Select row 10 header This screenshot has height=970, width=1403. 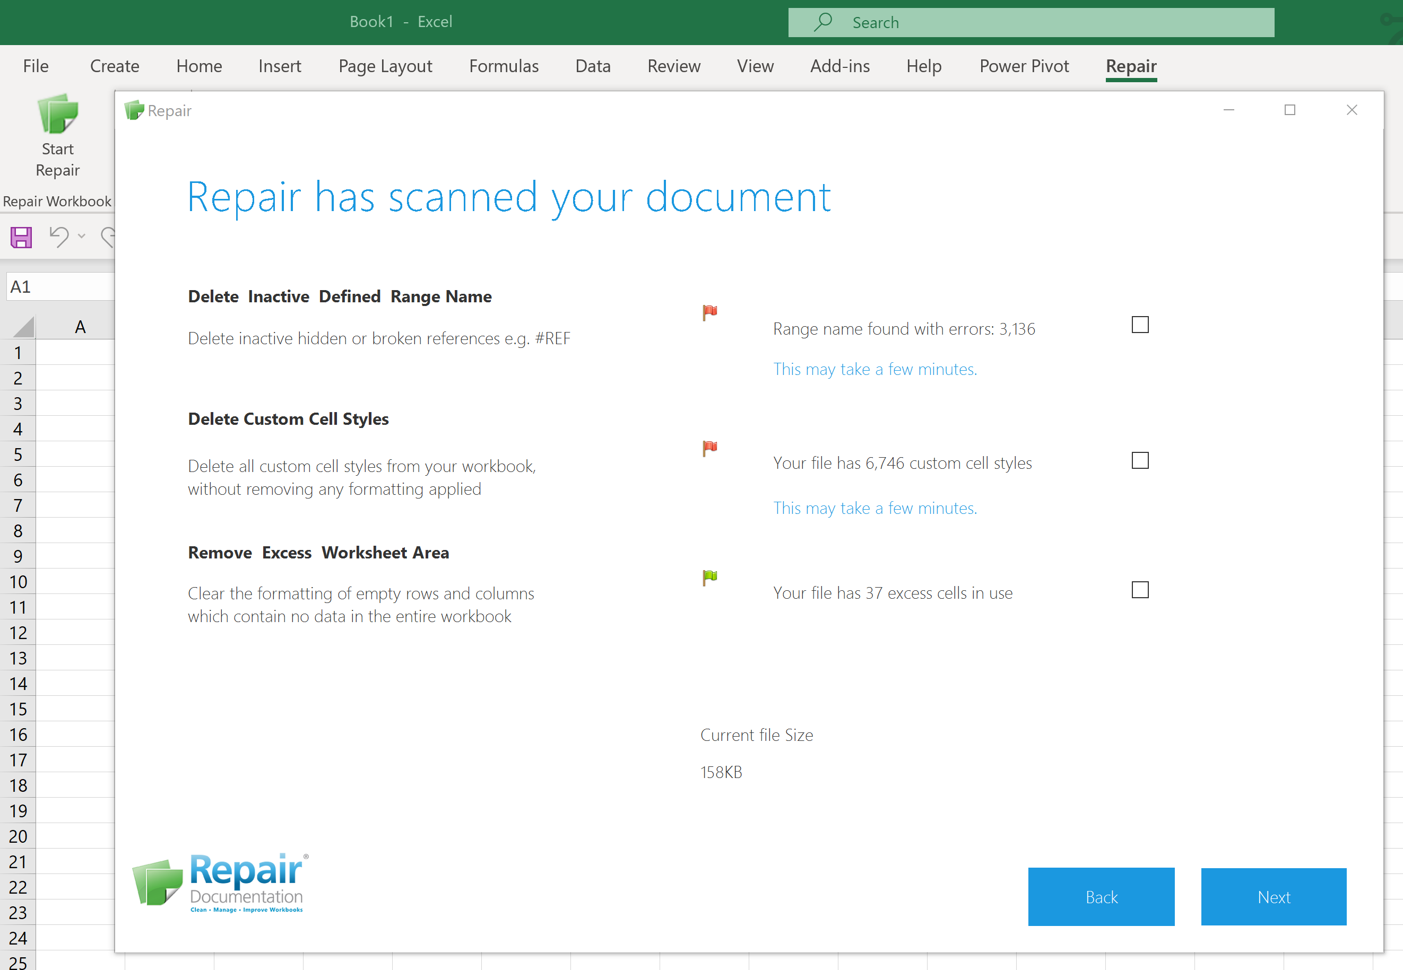[18, 582]
